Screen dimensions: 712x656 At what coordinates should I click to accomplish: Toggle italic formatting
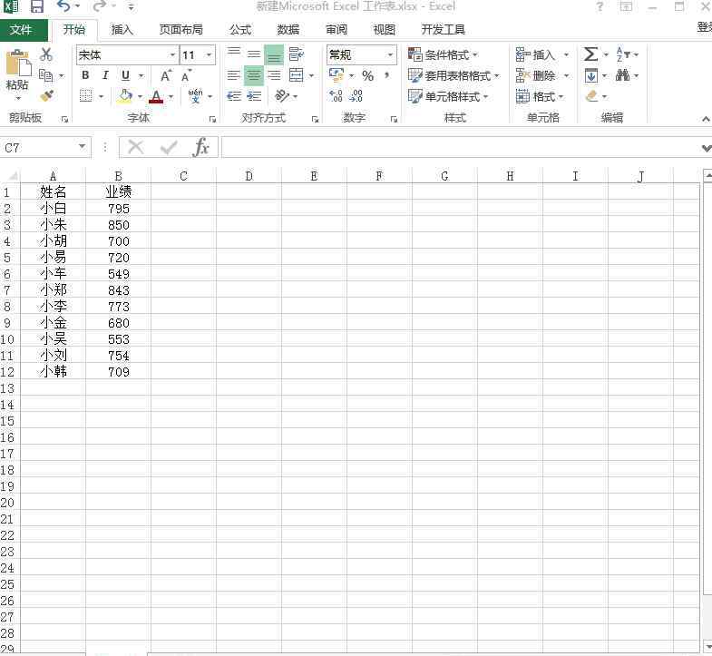click(105, 75)
